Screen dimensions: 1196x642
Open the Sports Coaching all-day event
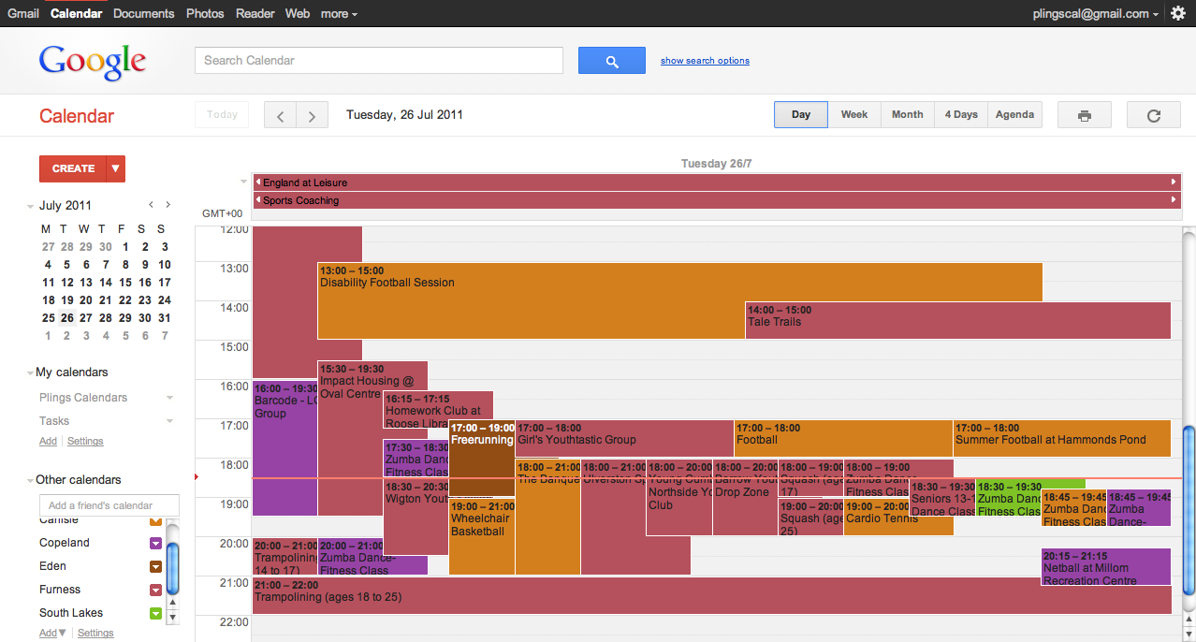pyautogui.click(x=716, y=200)
